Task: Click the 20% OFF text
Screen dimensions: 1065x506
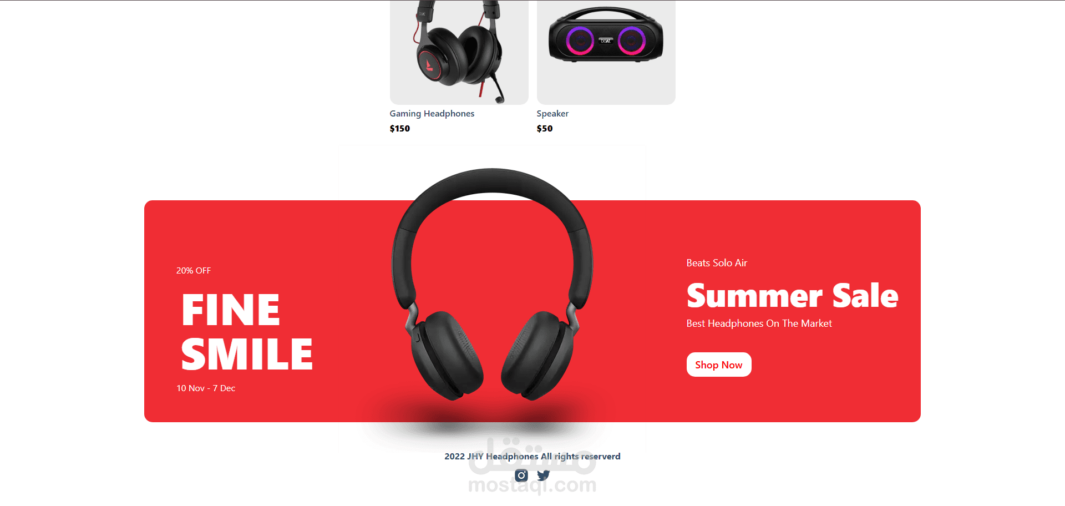Action: (194, 271)
